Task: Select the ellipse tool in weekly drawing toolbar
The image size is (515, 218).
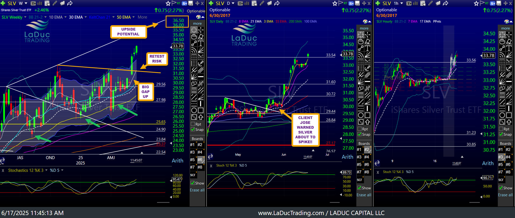Action: click(x=194, y=110)
